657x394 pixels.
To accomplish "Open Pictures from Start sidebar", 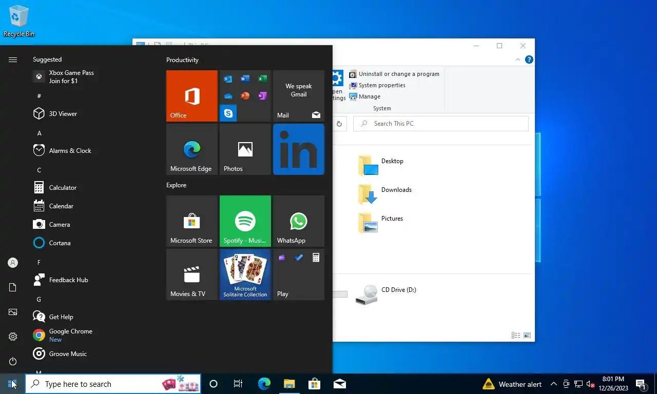I will pos(13,312).
